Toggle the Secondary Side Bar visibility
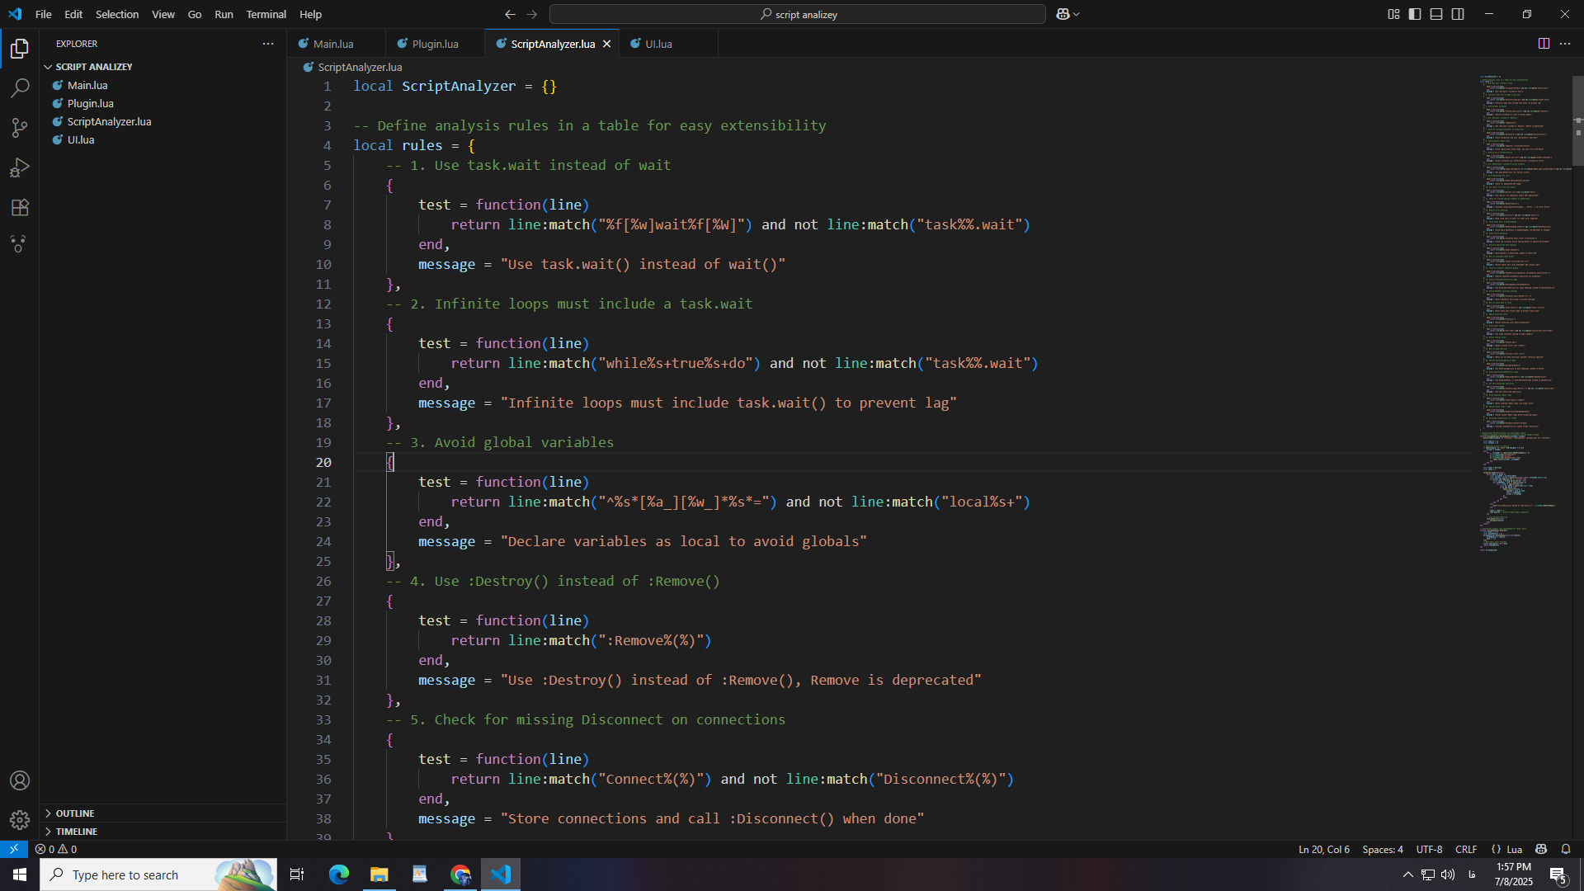Image resolution: width=1584 pixels, height=891 pixels. [1458, 14]
